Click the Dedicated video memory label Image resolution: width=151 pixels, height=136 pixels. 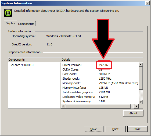click(x=79, y=97)
